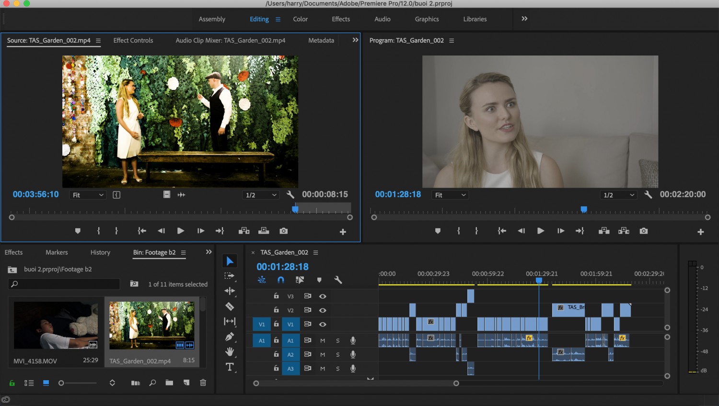Open Program monitor wrench settings

click(x=648, y=195)
